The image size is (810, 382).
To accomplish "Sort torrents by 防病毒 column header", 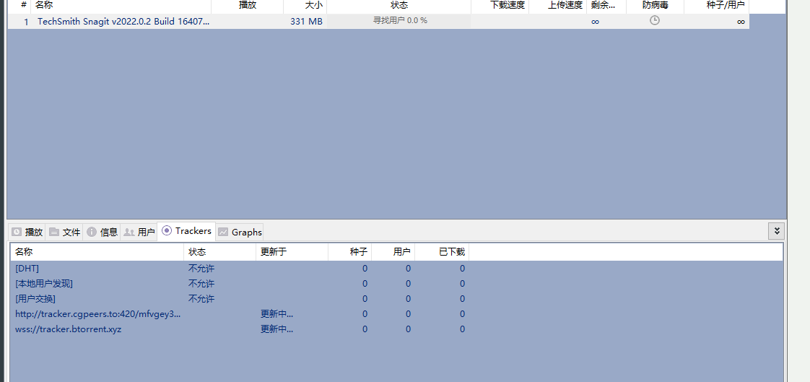I will [655, 6].
